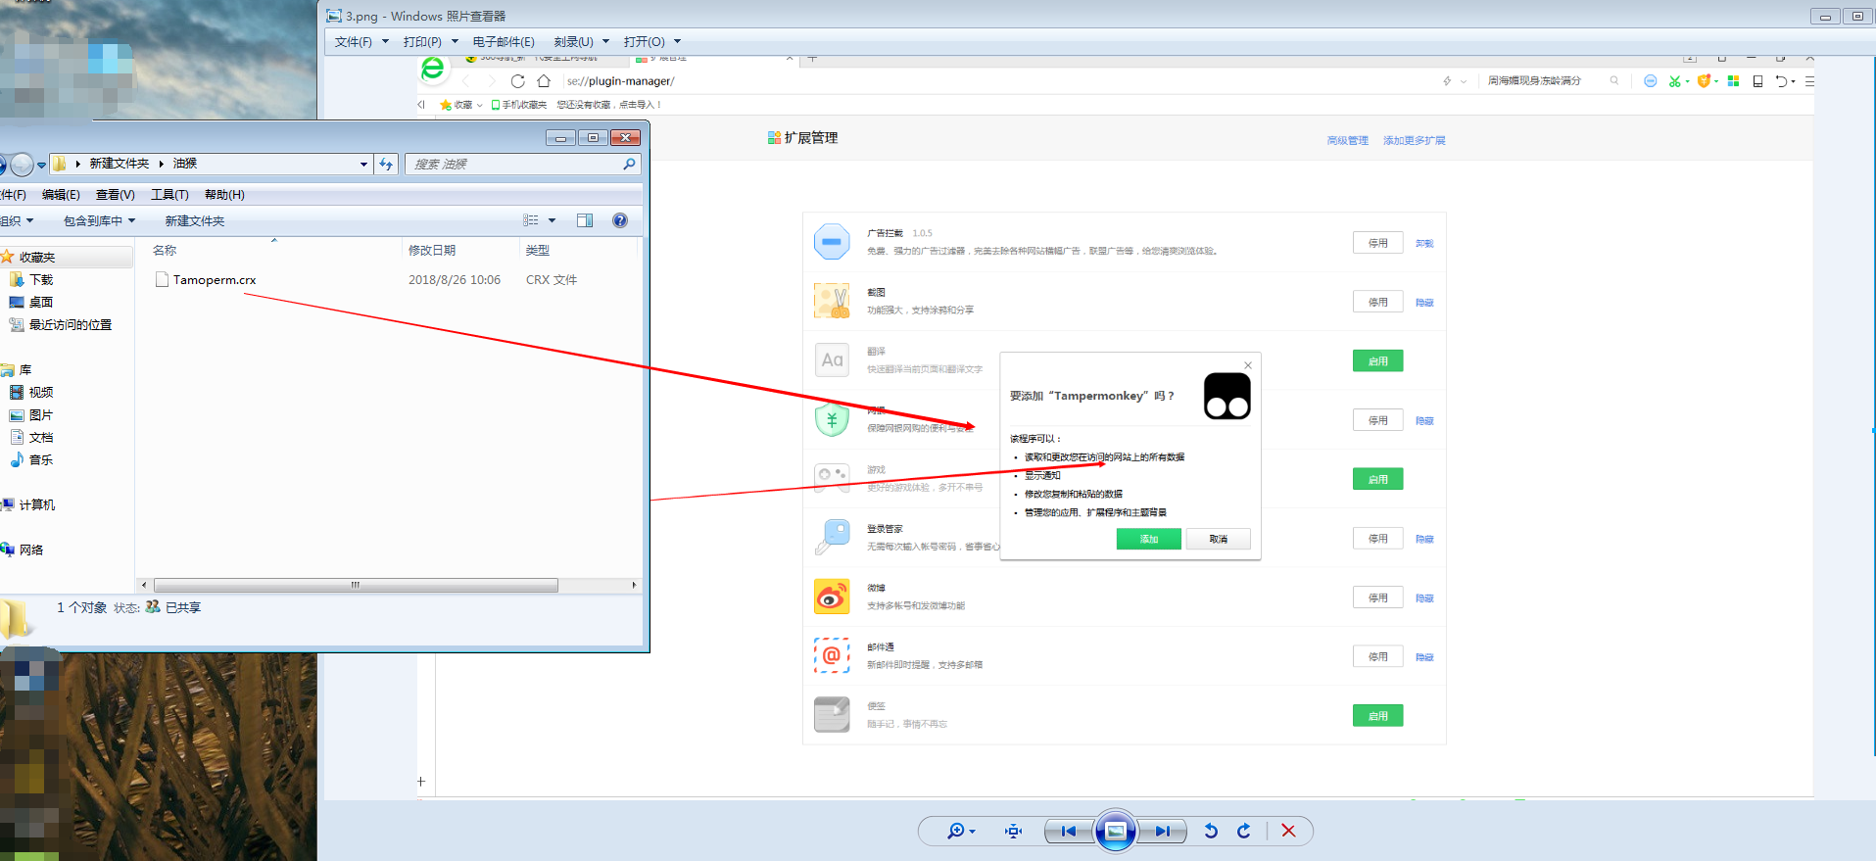The image size is (1876, 861).
Task: Open 最近访问的位置 in navigation pane
Action: tap(71, 325)
